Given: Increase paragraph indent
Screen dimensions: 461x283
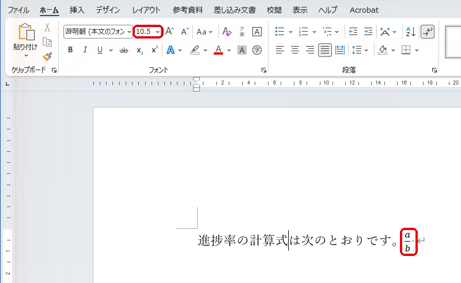Looking at the screenshot, I should (x=368, y=32).
